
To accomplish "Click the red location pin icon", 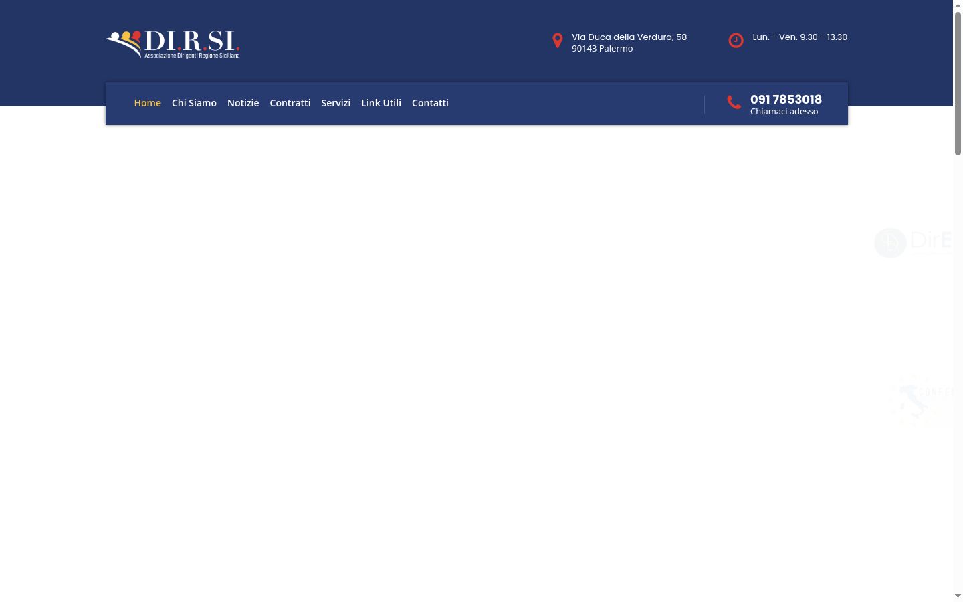I will (x=557, y=41).
